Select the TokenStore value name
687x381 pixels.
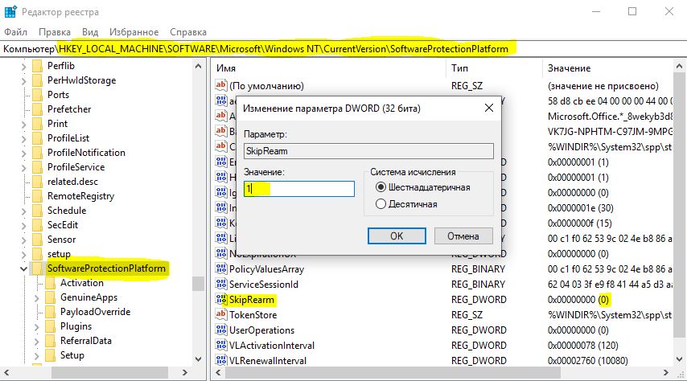pos(253,314)
